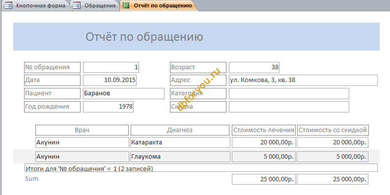Select discounted cost 5 000,00р. in Глаукома row
The width and height of the screenshot is (390, 195).
pos(333,157)
